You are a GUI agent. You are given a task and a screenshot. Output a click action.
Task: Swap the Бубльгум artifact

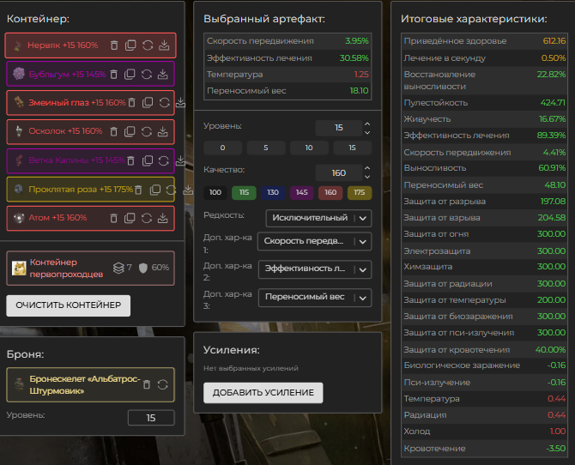pos(146,75)
